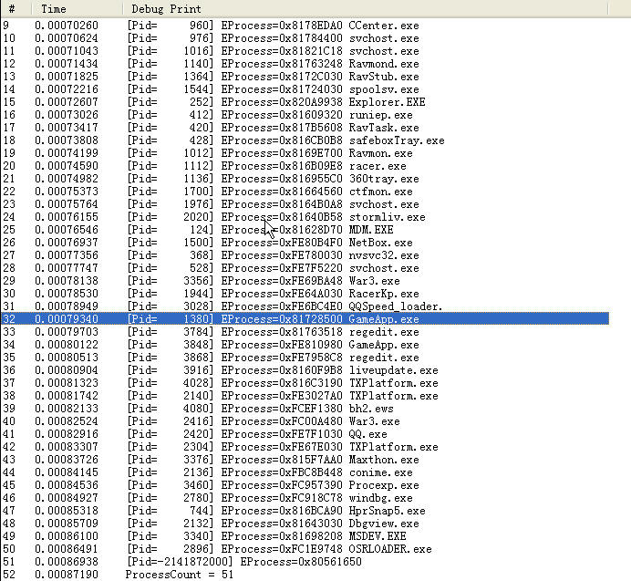
Task: Select the svchost.exe row with Pid 976
Action: pos(305,38)
